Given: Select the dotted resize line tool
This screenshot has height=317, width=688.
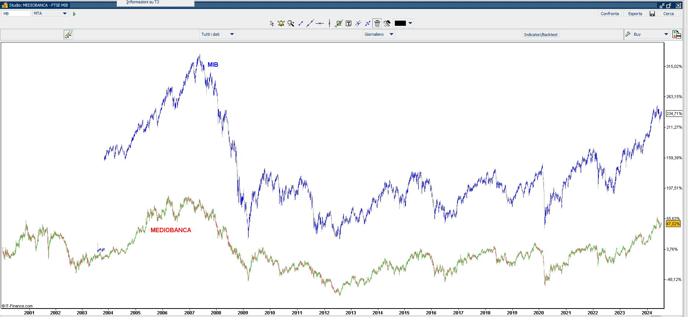Looking at the screenshot, I should [x=368, y=23].
